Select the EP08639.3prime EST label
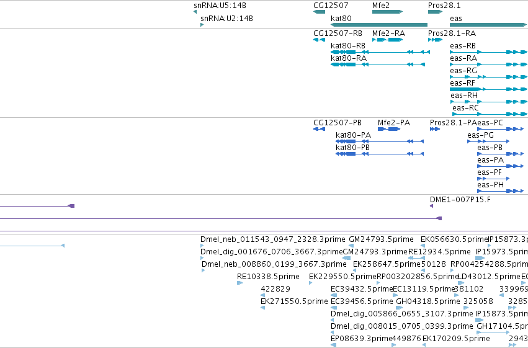Screen dimensions: 528x348 pos(362,339)
